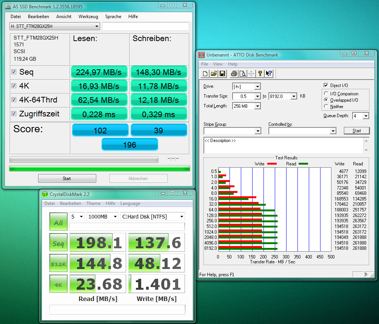Viewport: 379px width, 324px height.
Task: Toggle the 4K test checkbox in AS SSD
Action: pos(14,86)
